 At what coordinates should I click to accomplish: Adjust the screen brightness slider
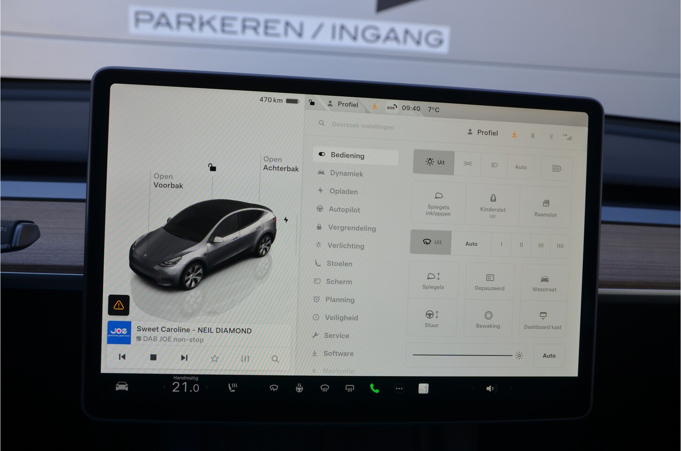(x=462, y=355)
